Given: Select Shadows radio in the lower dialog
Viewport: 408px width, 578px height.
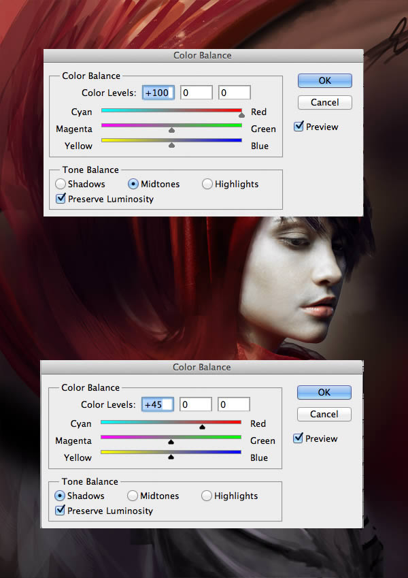Looking at the screenshot, I should point(60,496).
